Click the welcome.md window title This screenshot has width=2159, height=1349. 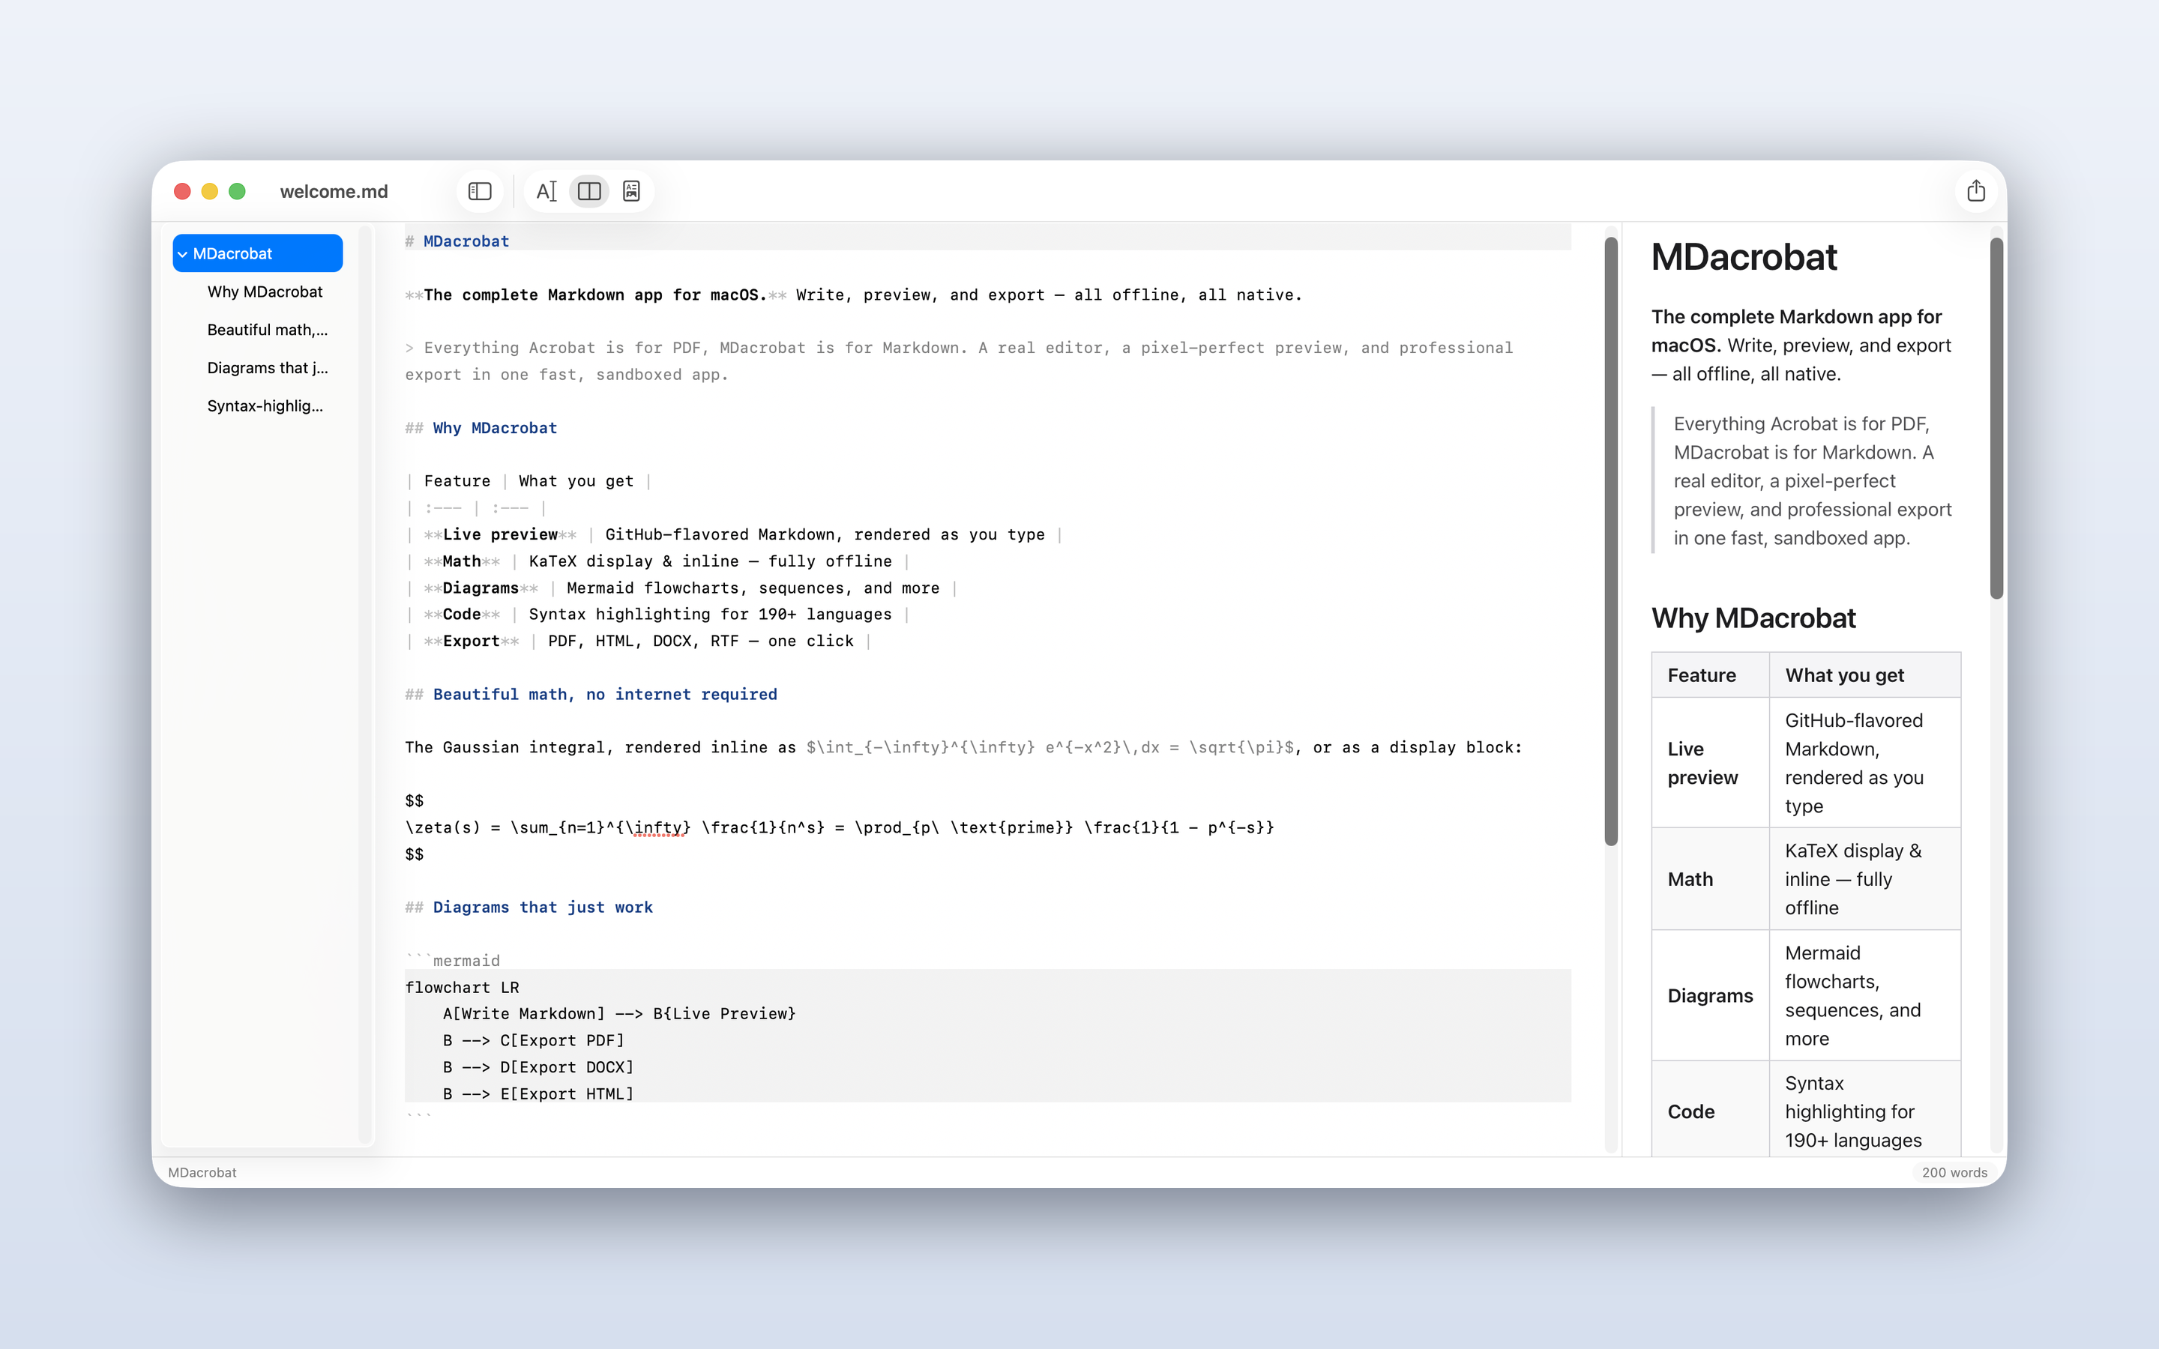(x=334, y=192)
